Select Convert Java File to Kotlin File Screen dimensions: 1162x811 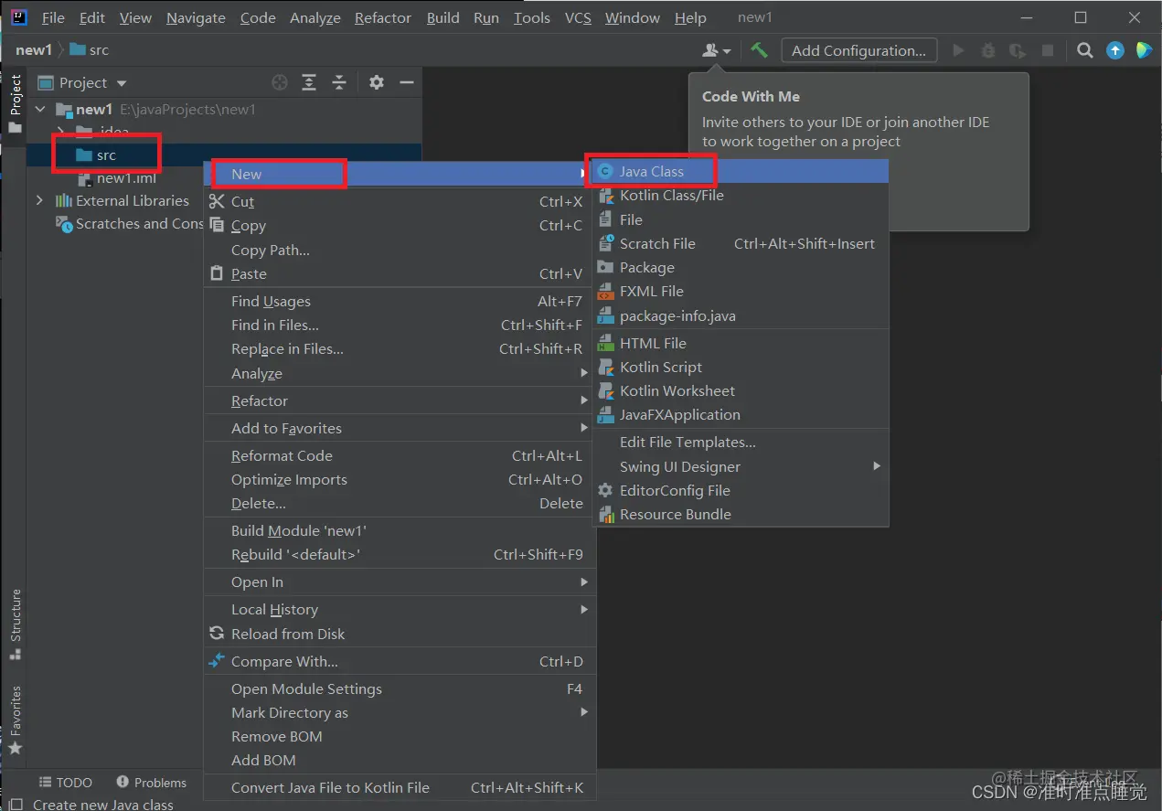(x=399, y=787)
